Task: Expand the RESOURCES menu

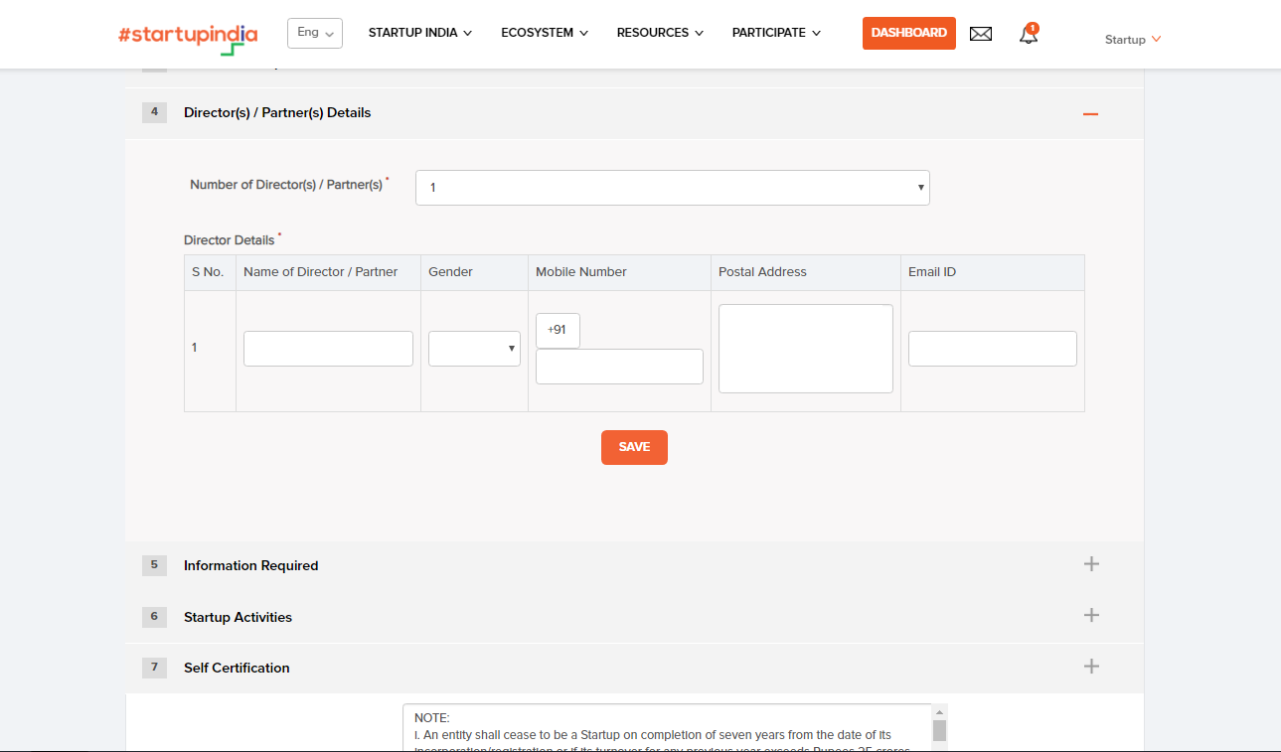Action: (659, 32)
